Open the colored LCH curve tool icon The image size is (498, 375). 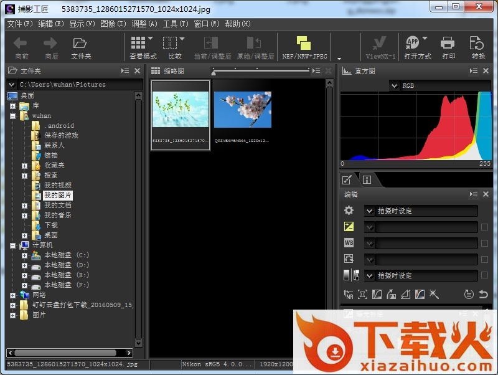tap(420, 295)
